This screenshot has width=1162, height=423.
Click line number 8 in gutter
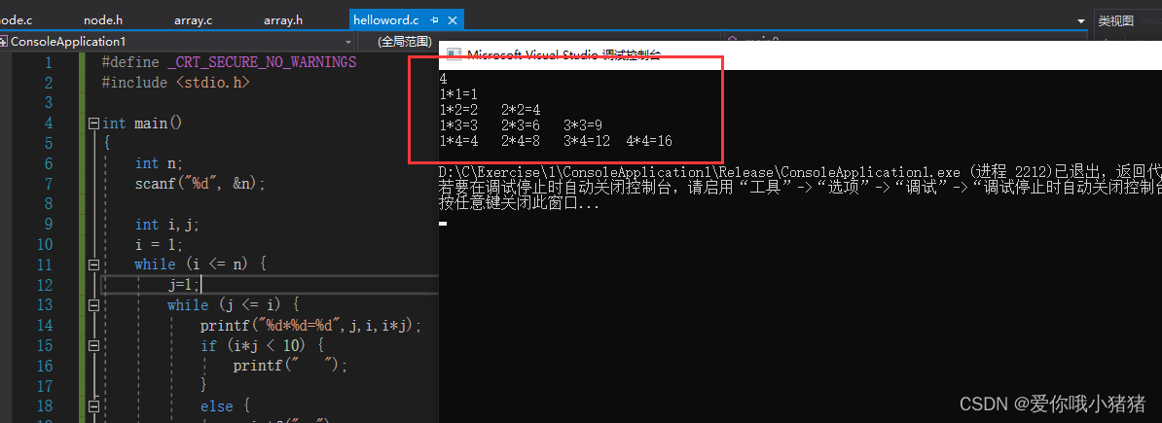[x=48, y=203]
